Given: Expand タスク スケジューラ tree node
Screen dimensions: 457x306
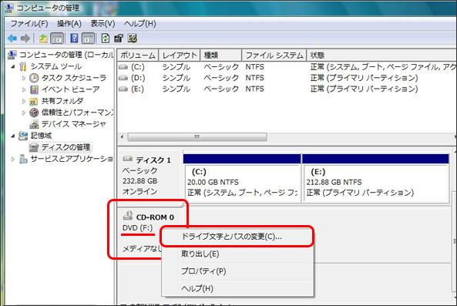Looking at the screenshot, I should [24, 78].
